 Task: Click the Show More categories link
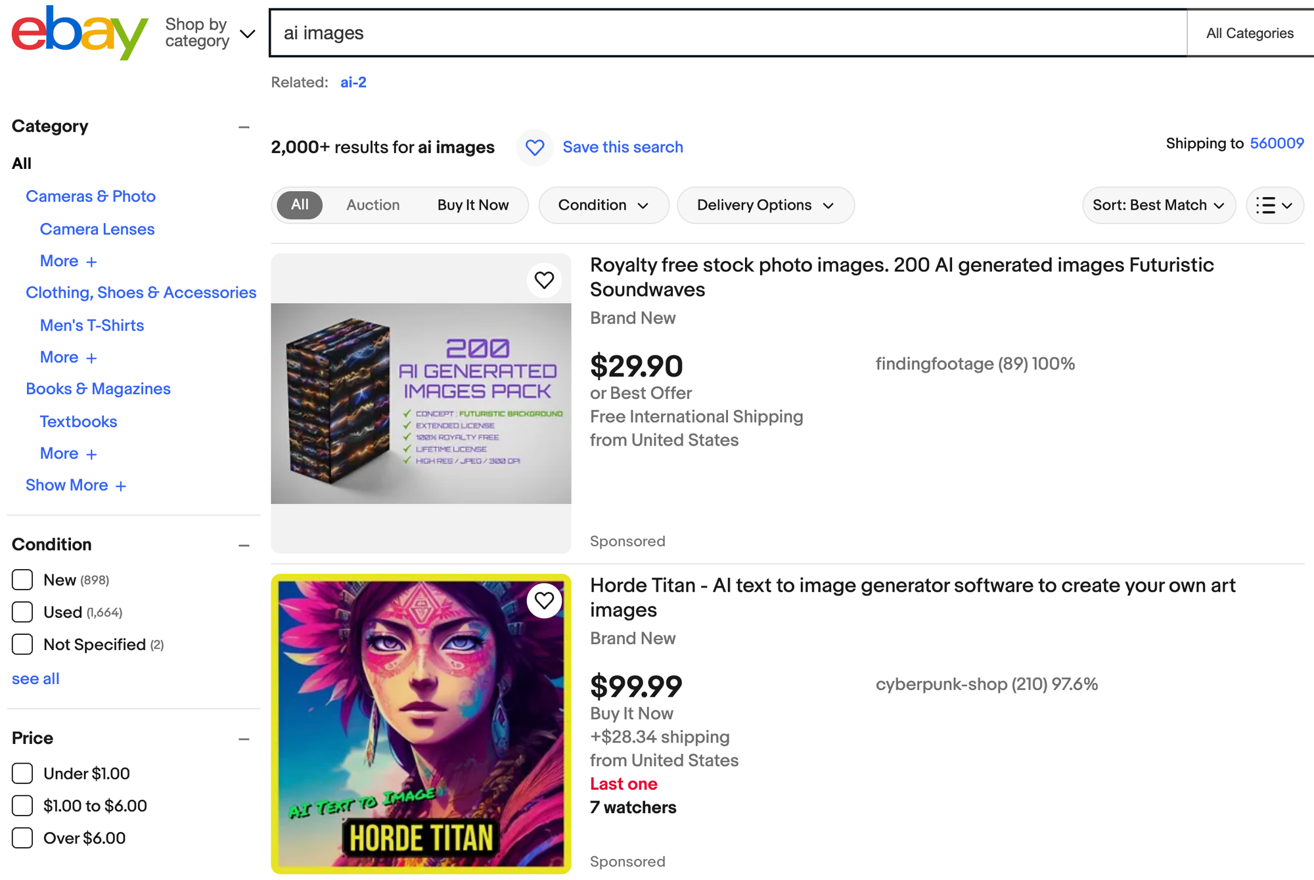(x=76, y=486)
